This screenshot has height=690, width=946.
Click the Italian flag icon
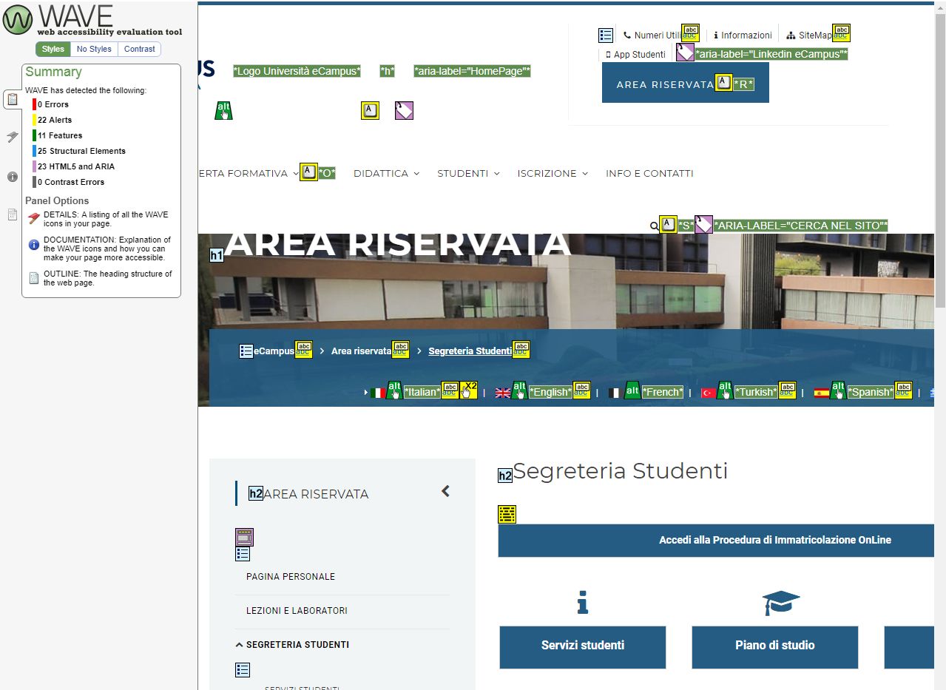(x=378, y=393)
